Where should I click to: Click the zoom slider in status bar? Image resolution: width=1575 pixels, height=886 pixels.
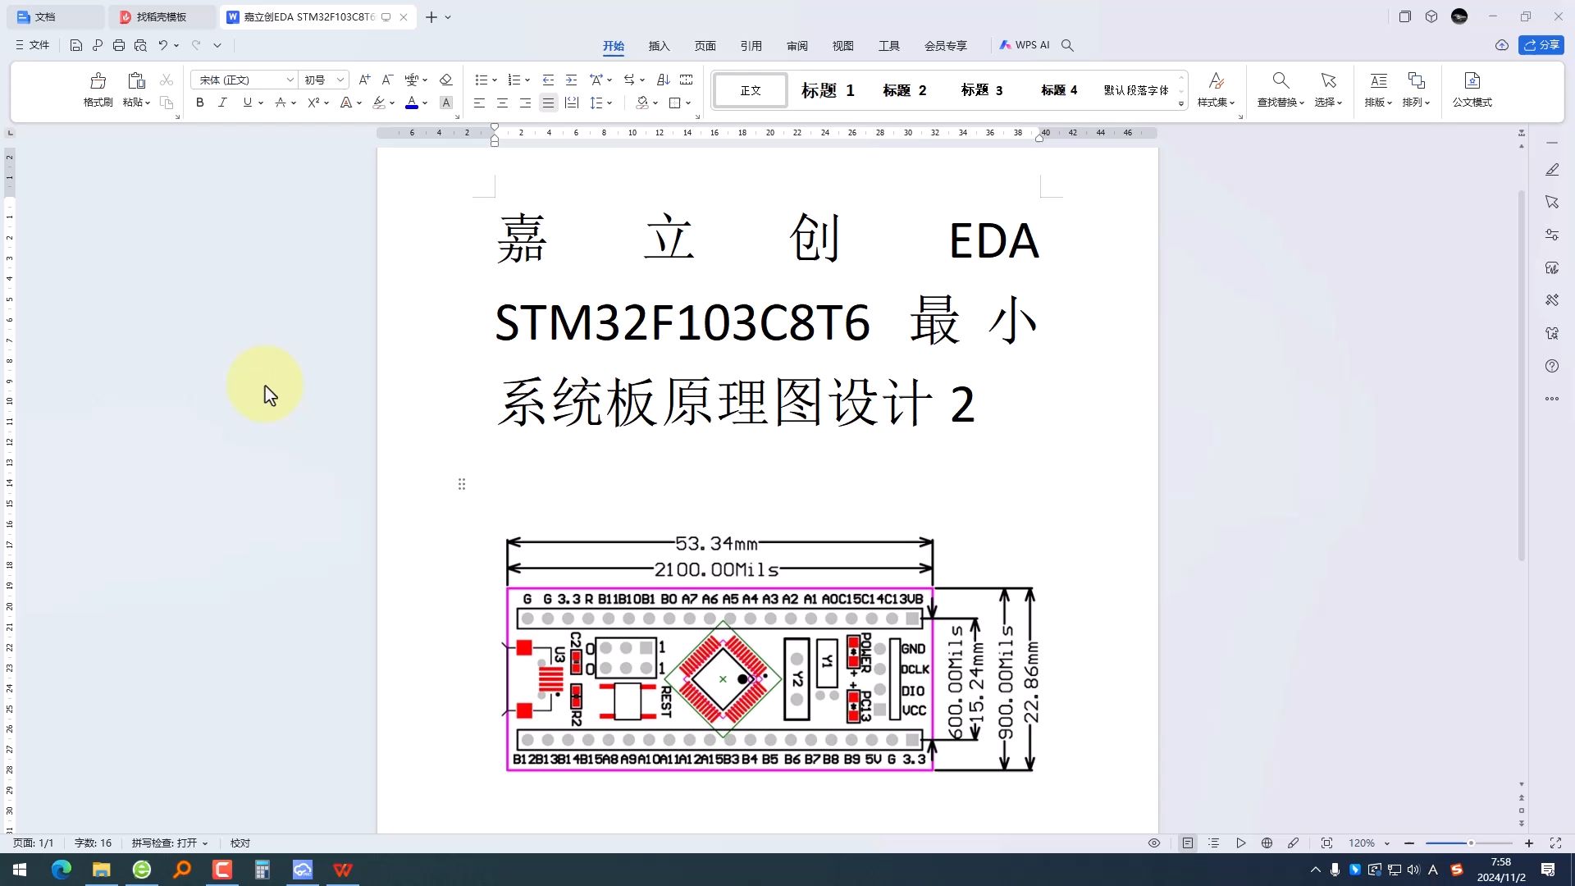(x=1469, y=843)
